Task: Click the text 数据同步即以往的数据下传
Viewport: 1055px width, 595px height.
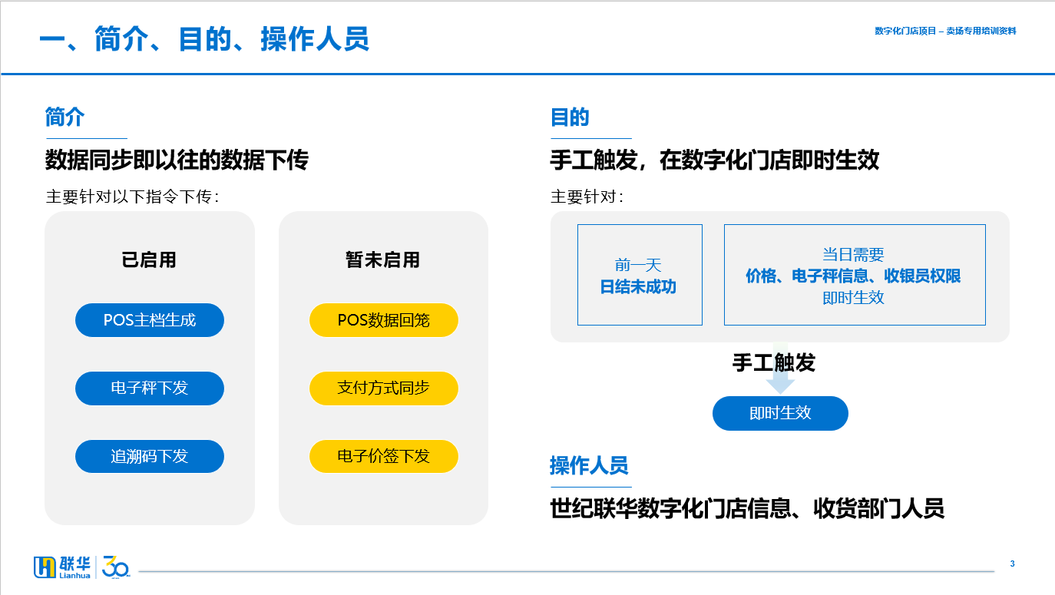Action: coord(177,160)
